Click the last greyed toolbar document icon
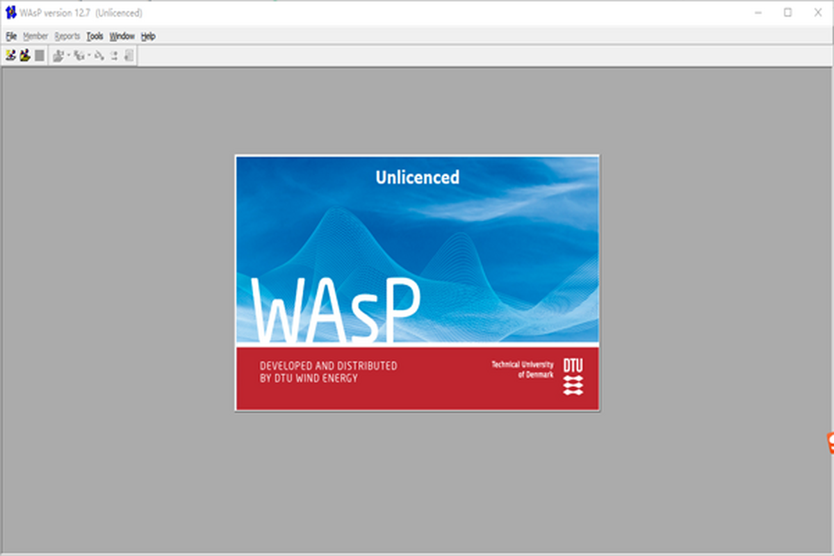Viewport: 834px width, 556px height. pyautogui.click(x=129, y=56)
